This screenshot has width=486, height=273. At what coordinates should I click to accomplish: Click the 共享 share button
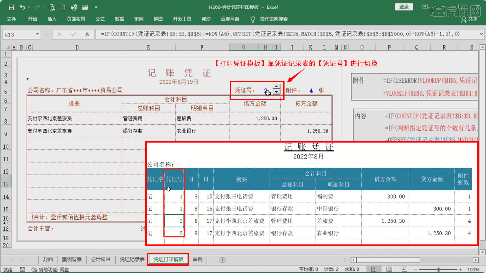click(470, 19)
